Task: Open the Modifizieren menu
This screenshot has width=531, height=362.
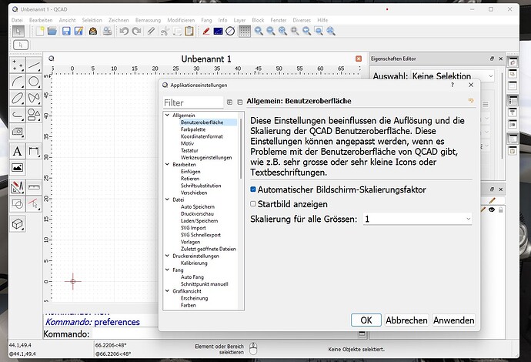Action: tap(181, 20)
